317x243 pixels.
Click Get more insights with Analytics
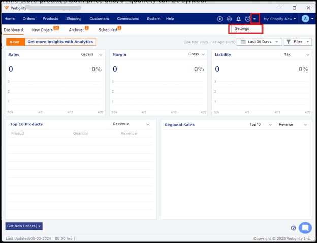coord(60,42)
